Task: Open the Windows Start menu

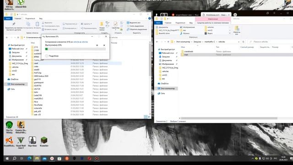Action: pos(7,159)
